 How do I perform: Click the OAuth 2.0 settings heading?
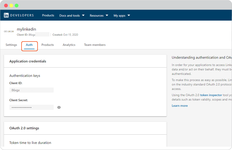24,128
